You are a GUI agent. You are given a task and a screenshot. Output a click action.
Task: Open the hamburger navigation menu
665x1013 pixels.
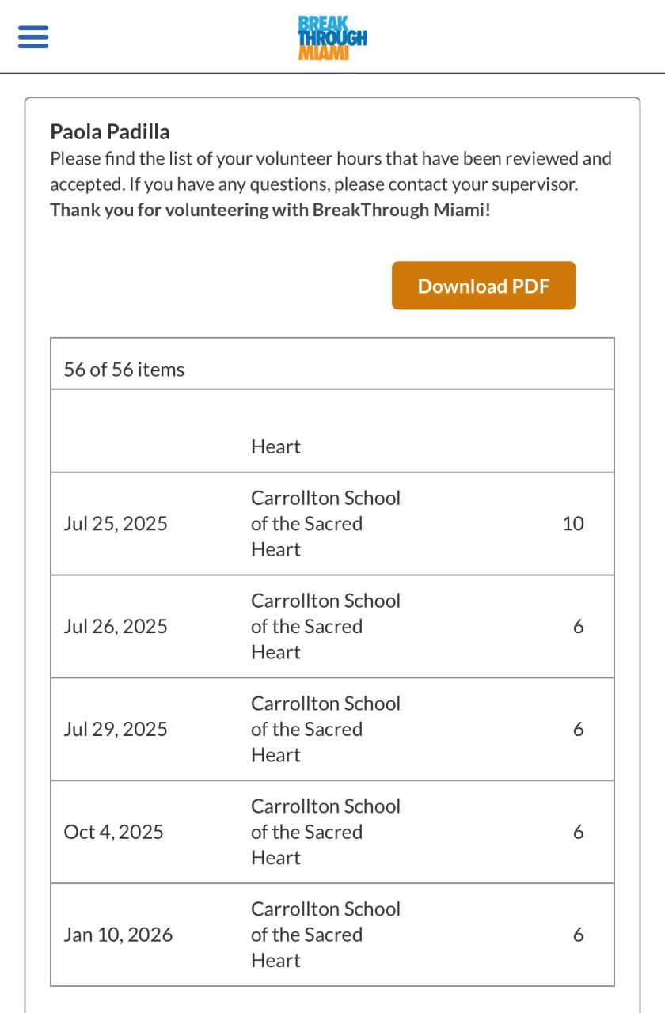[32, 37]
